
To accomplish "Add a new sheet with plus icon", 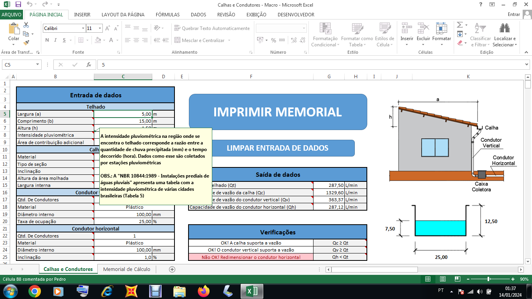I will (172, 269).
